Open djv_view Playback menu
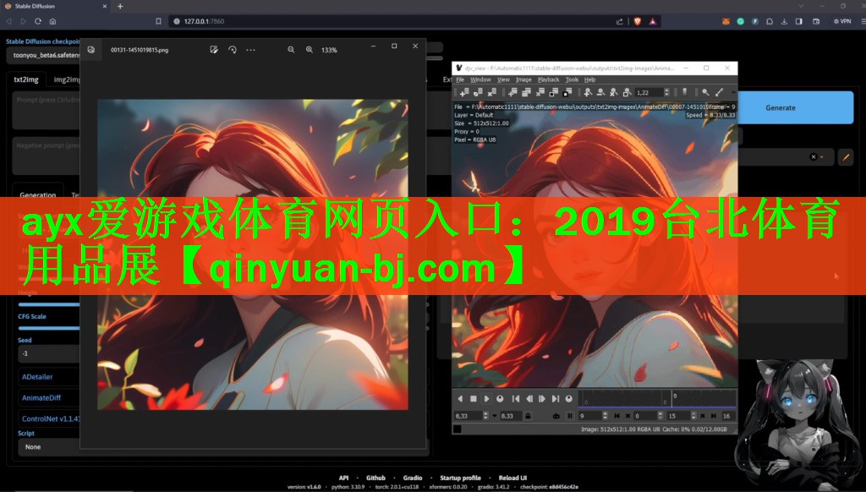This screenshot has height=492, width=866. point(548,79)
